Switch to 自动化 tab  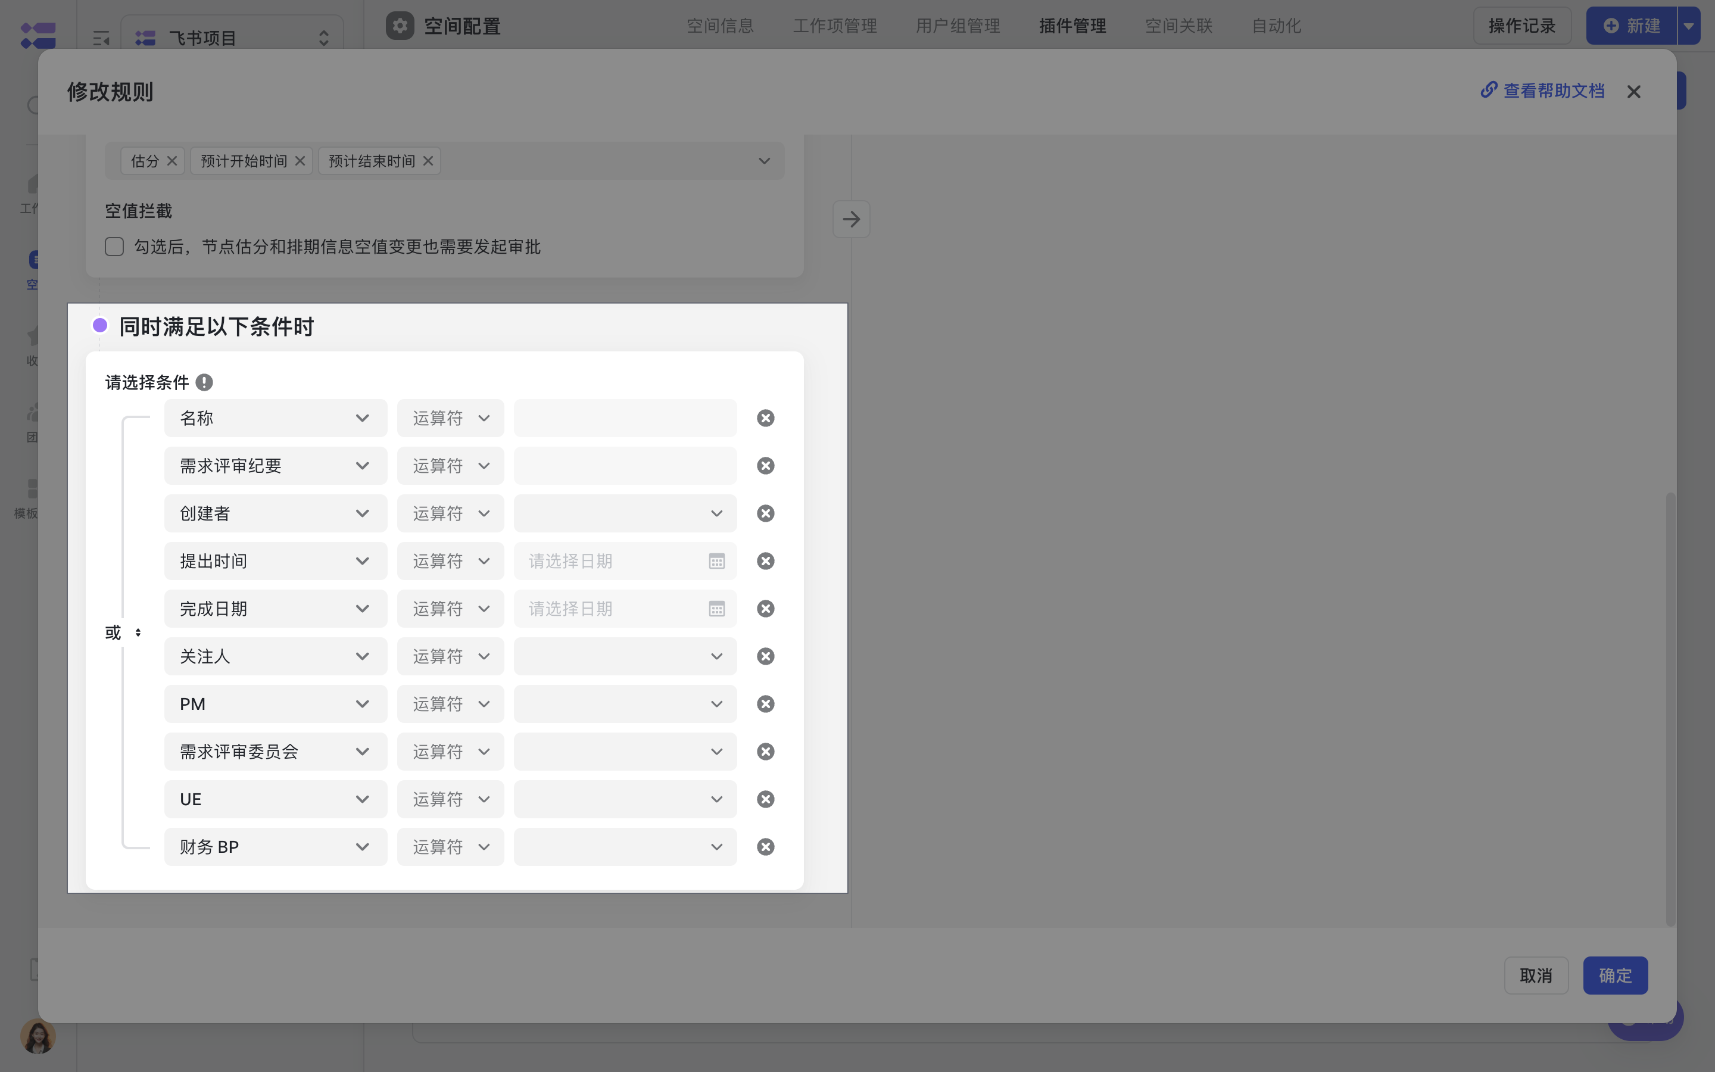(x=1276, y=26)
